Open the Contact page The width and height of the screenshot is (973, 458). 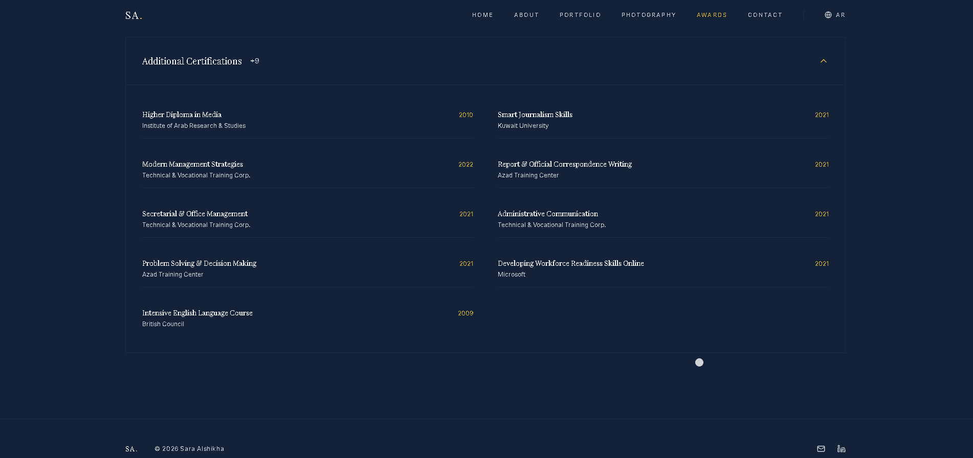tap(765, 15)
